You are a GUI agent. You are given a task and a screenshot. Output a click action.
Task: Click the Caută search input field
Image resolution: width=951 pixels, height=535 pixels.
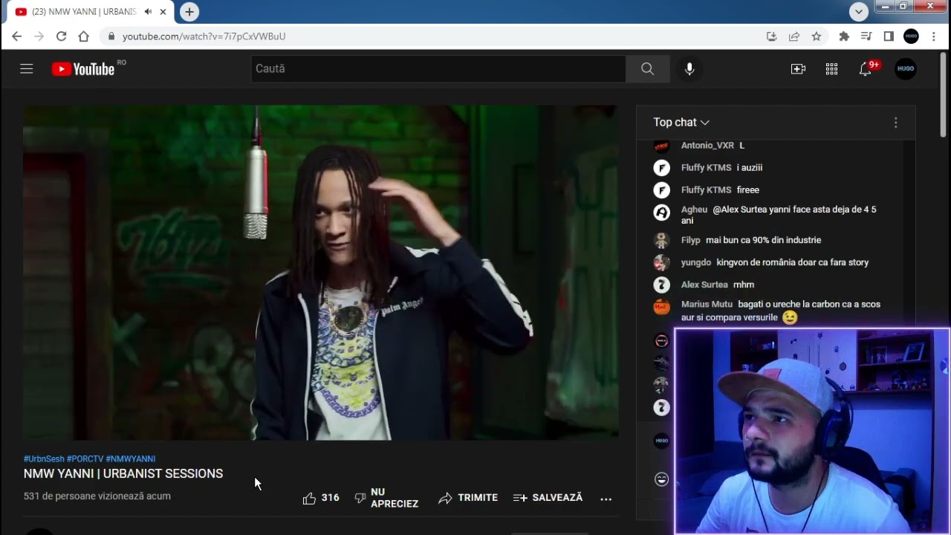(x=438, y=69)
